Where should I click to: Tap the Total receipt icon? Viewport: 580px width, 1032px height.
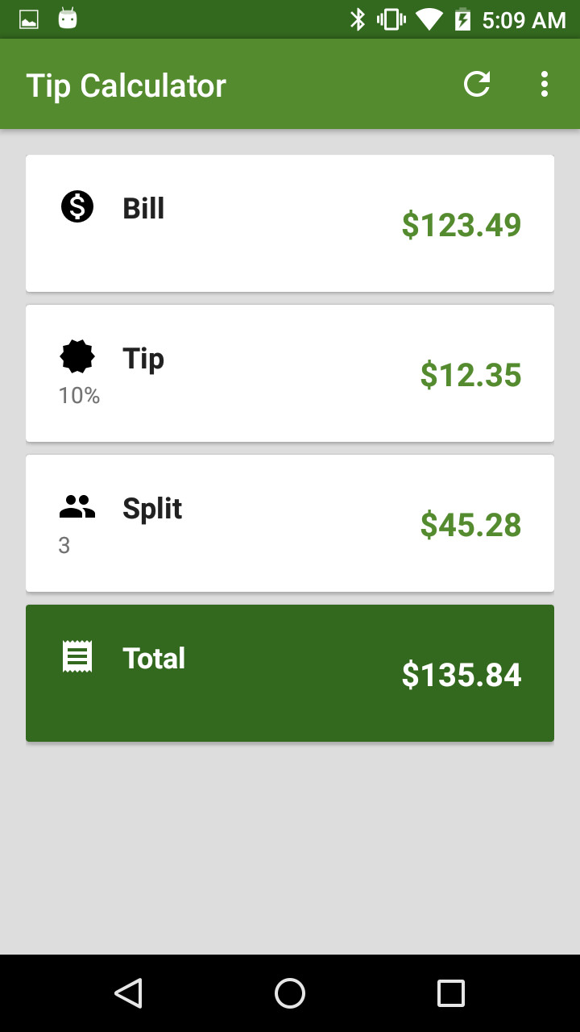pos(77,656)
